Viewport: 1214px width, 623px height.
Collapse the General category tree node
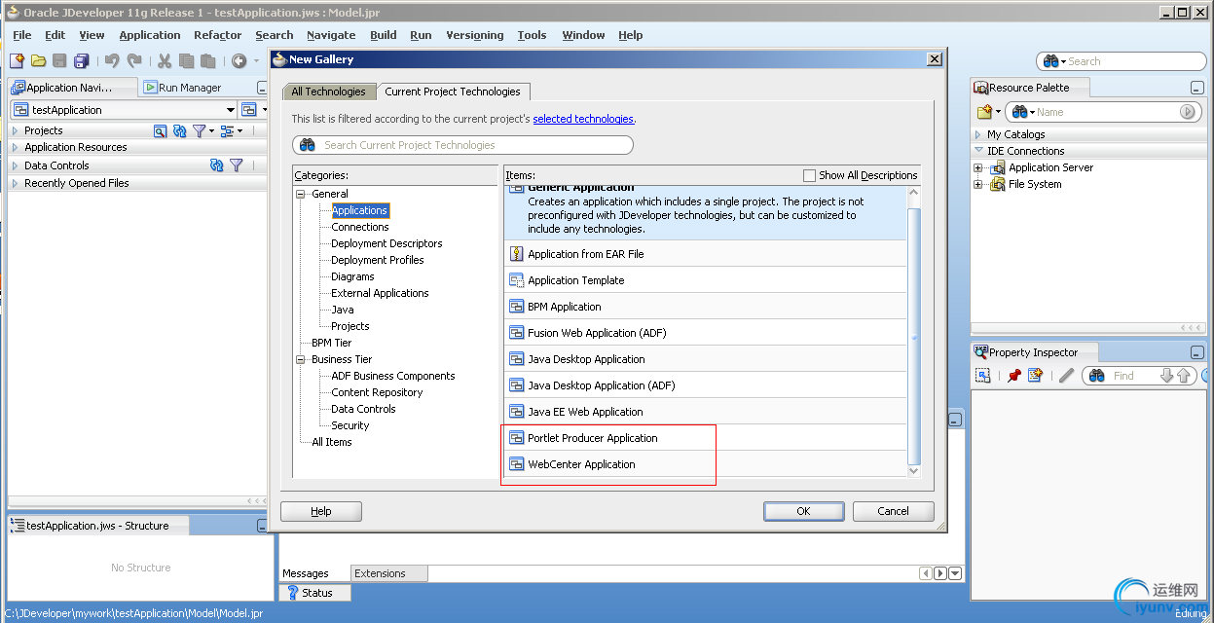(302, 194)
